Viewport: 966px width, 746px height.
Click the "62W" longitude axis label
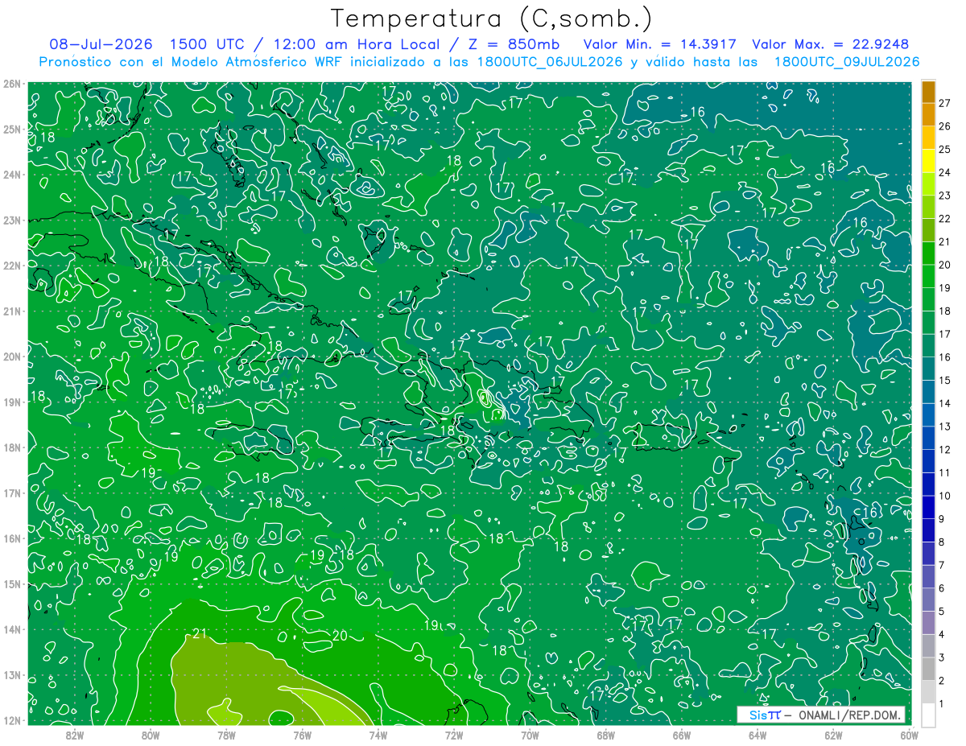[833, 735]
